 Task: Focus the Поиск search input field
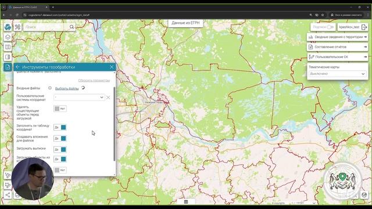(47, 27)
